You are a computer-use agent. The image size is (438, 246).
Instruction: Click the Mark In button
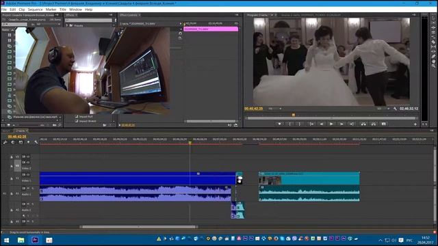[x=290, y=124]
